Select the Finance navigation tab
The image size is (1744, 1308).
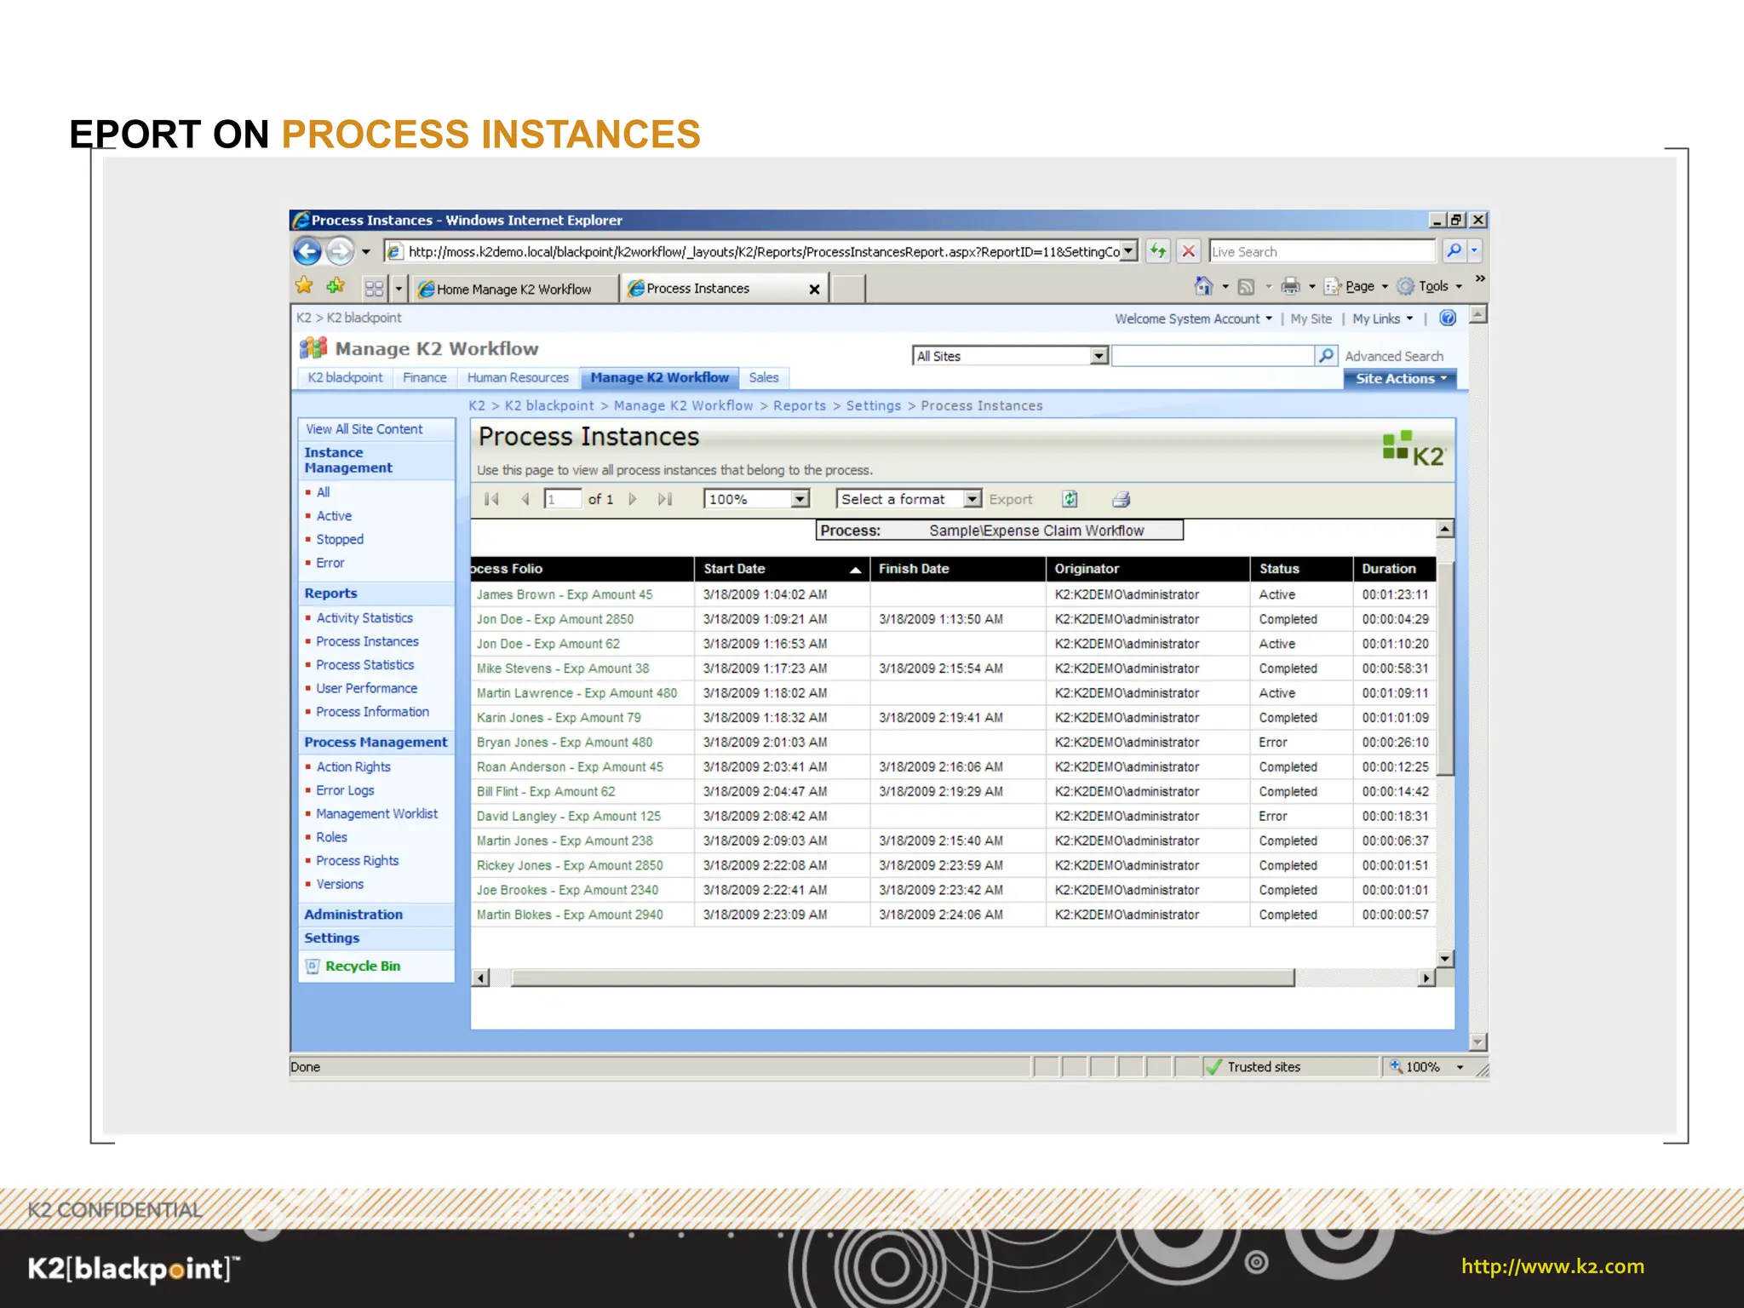click(424, 377)
